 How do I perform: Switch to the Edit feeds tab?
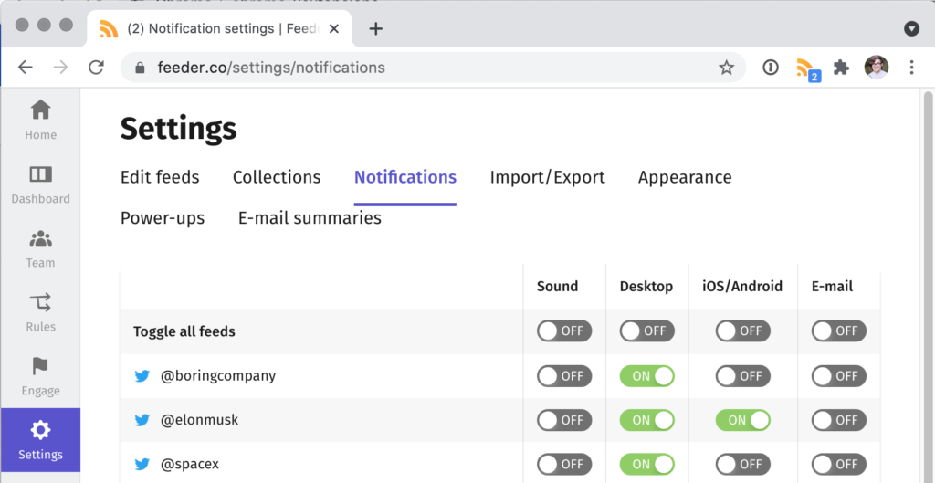click(x=160, y=178)
